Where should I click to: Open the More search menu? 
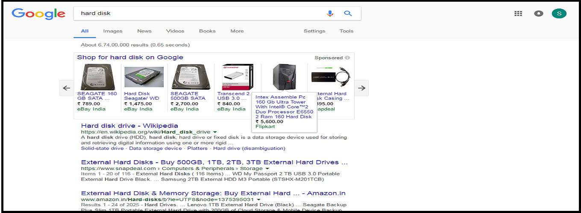(x=237, y=31)
